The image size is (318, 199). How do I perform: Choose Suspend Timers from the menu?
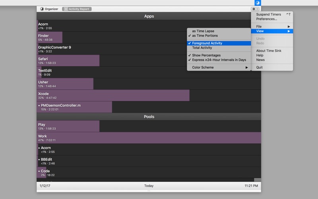click(272, 14)
